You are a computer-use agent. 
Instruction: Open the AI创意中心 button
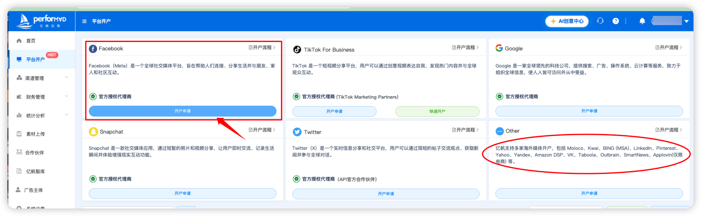567,21
